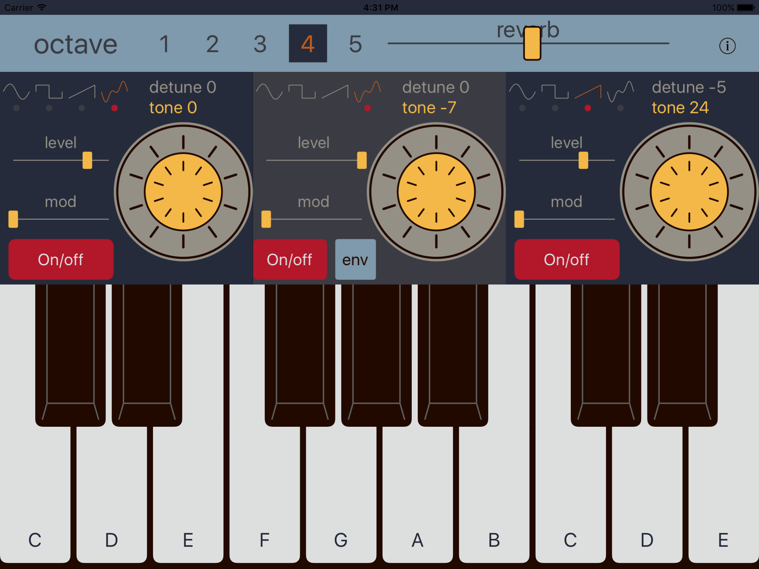Toggle first oscillator On/off
The width and height of the screenshot is (759, 569).
tap(61, 259)
